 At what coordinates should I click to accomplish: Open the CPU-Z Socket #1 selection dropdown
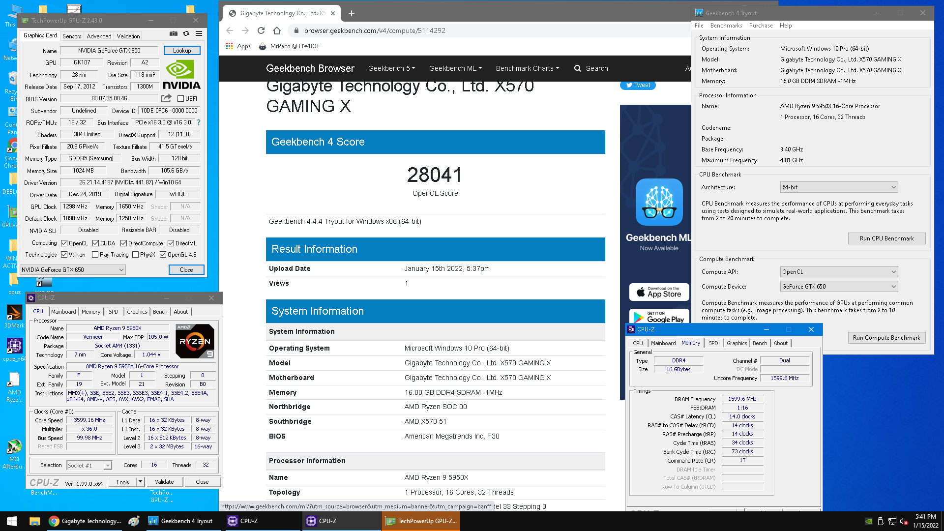coord(89,465)
